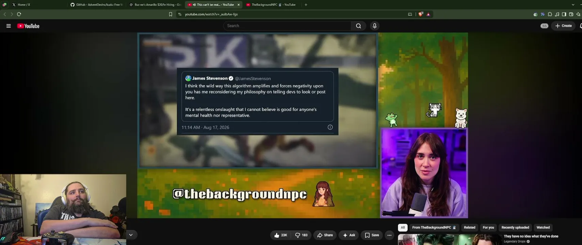Open the browser extensions puzzle icon
This screenshot has width=582, height=245.
click(550, 14)
